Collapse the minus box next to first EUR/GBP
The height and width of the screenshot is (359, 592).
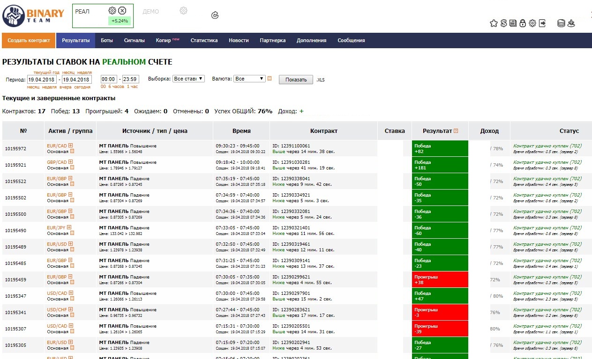click(x=70, y=178)
